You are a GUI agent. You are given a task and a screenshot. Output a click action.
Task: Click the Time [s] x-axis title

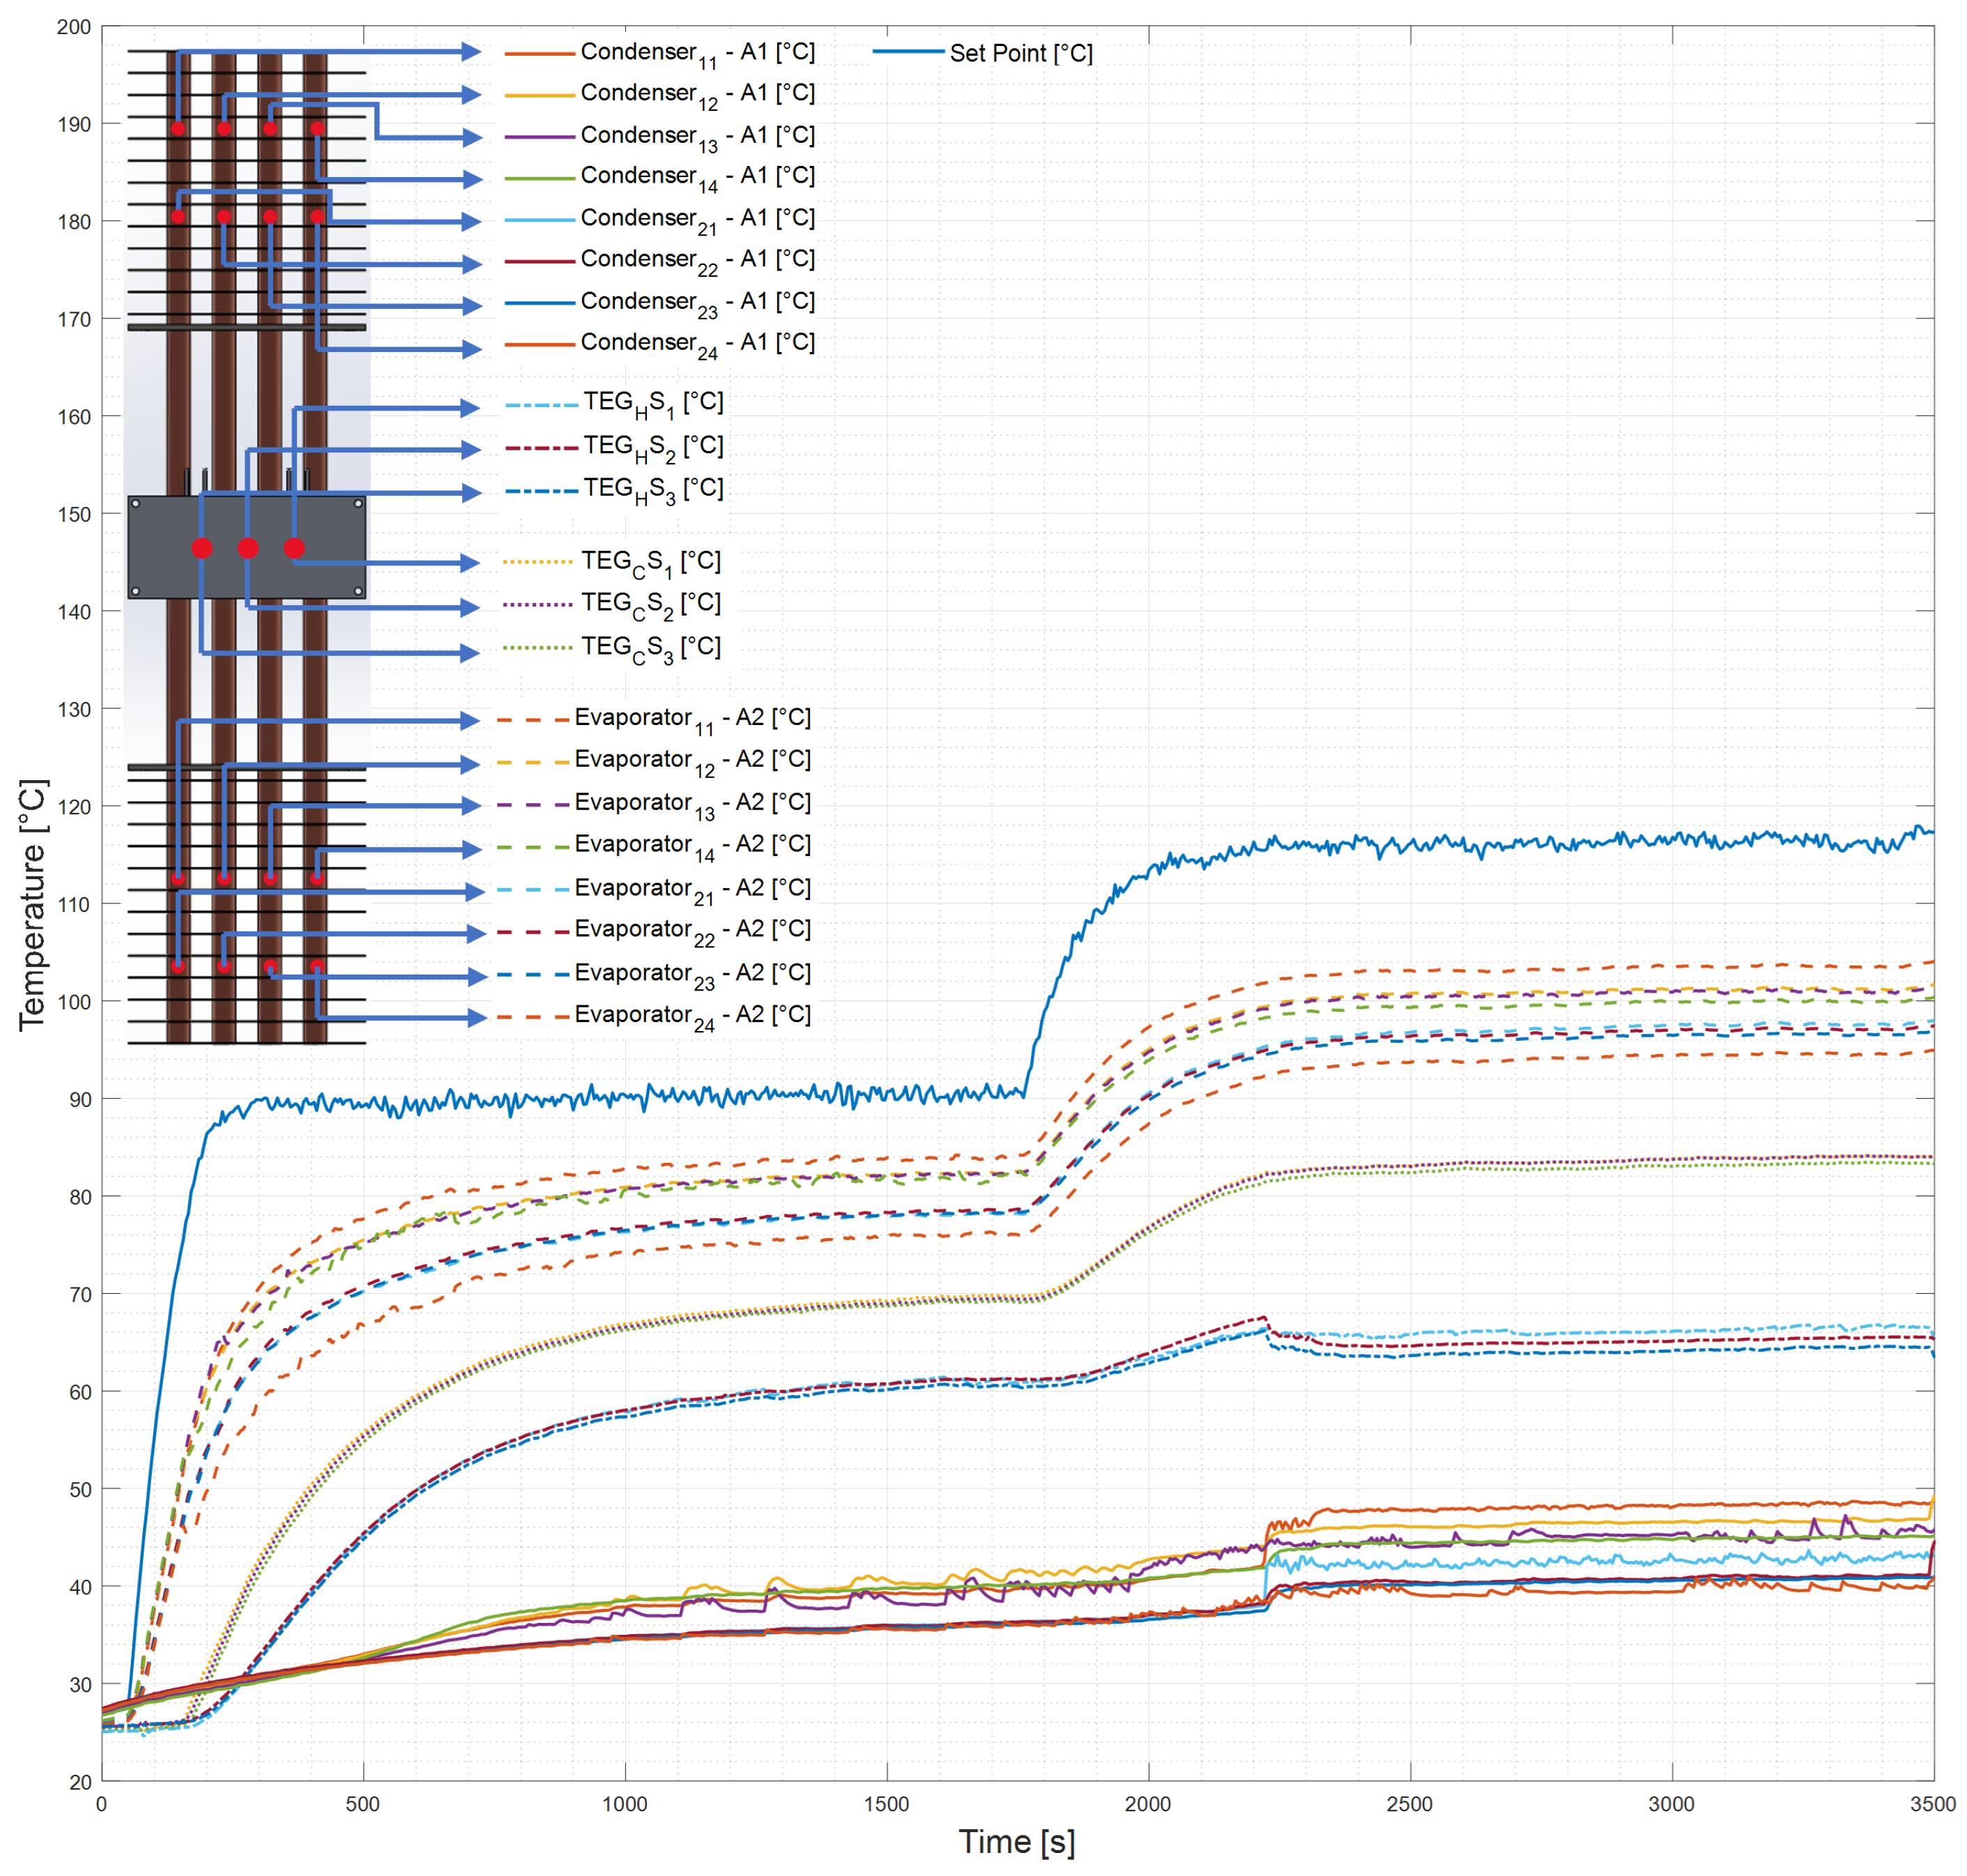[x=1016, y=1841]
